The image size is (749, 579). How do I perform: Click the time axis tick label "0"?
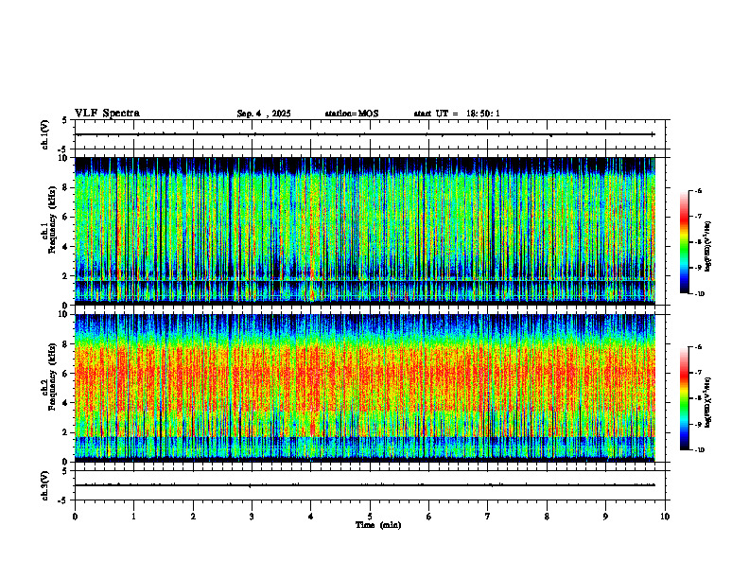click(x=75, y=517)
